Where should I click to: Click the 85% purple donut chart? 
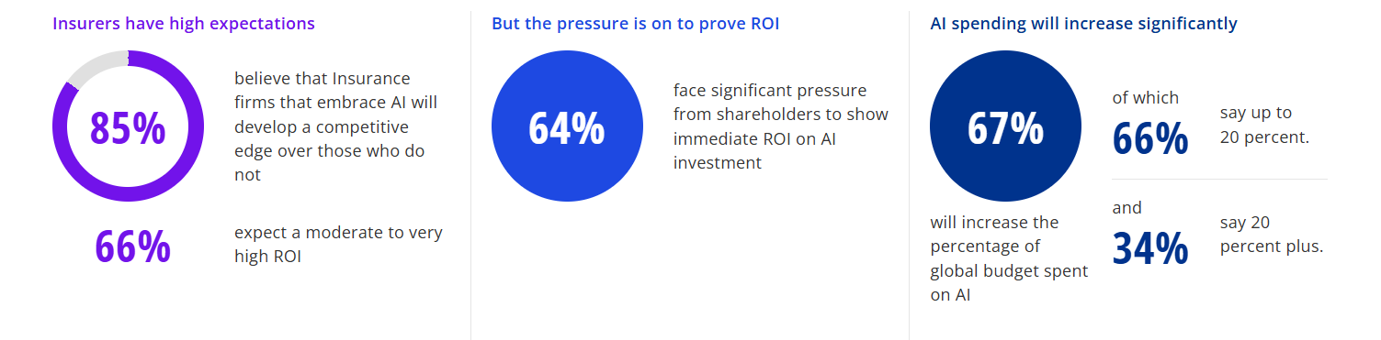[x=128, y=126]
